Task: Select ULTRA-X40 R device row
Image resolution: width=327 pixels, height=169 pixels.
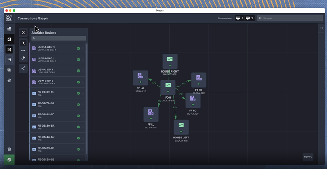Action: (58, 49)
